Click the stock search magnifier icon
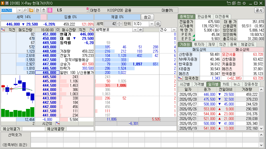Viewport: 266px width, 149px height. (x=25, y=10)
